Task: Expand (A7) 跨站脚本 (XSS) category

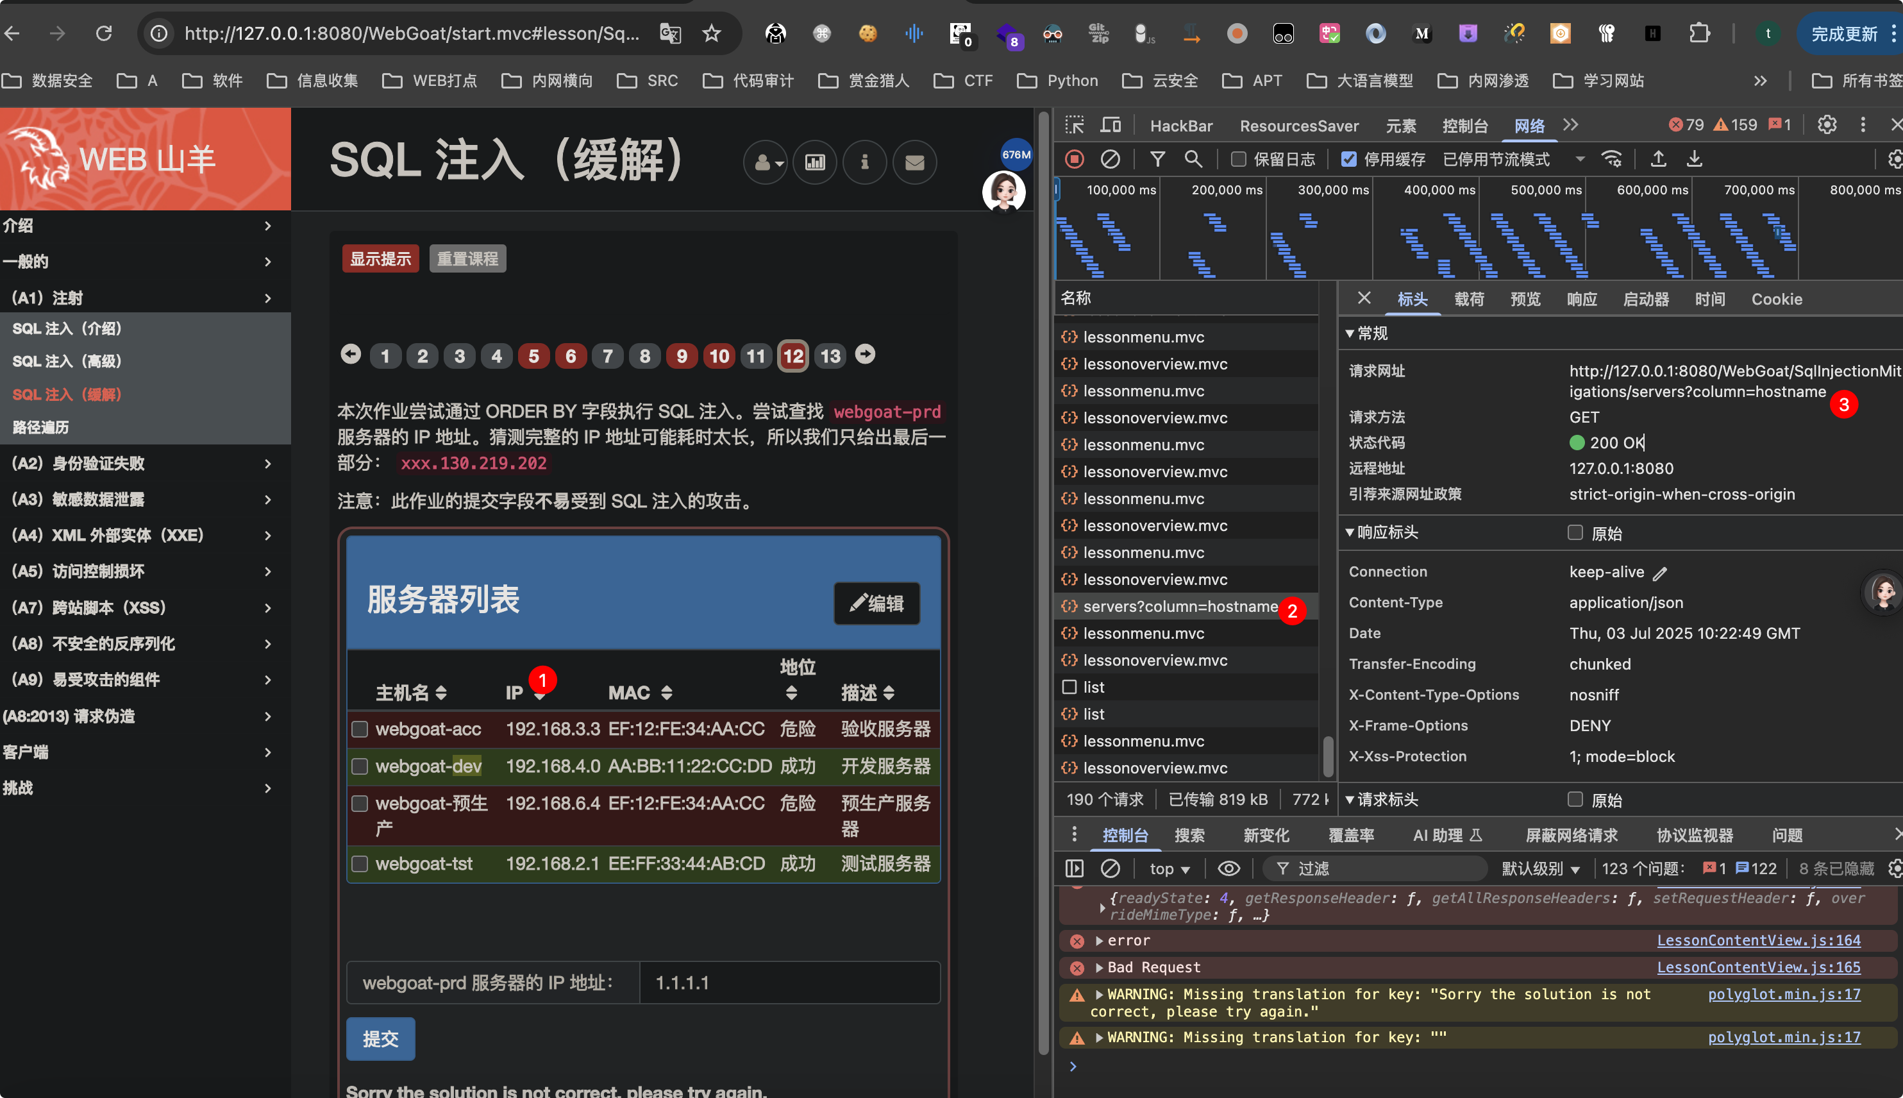Action: [x=146, y=607]
